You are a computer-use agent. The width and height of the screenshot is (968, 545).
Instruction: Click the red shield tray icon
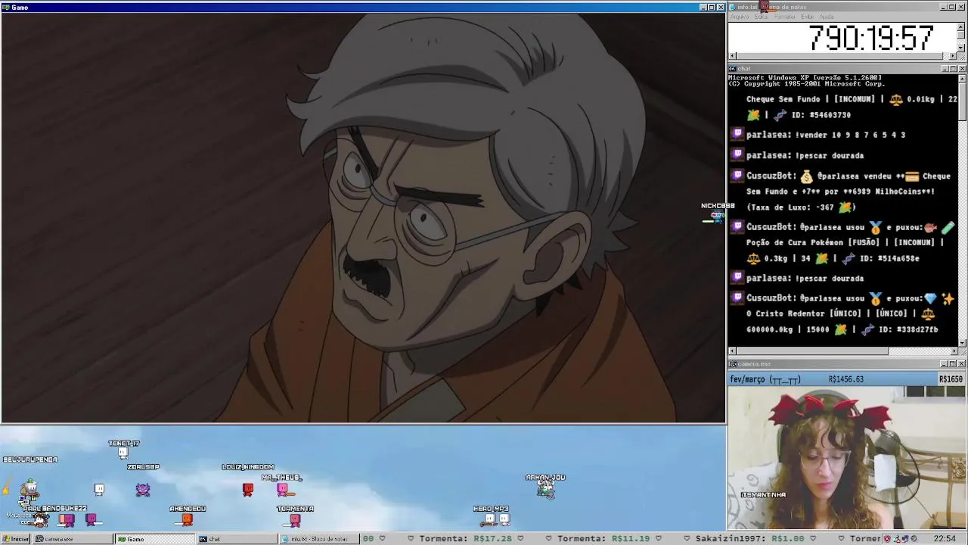pyautogui.click(x=889, y=539)
